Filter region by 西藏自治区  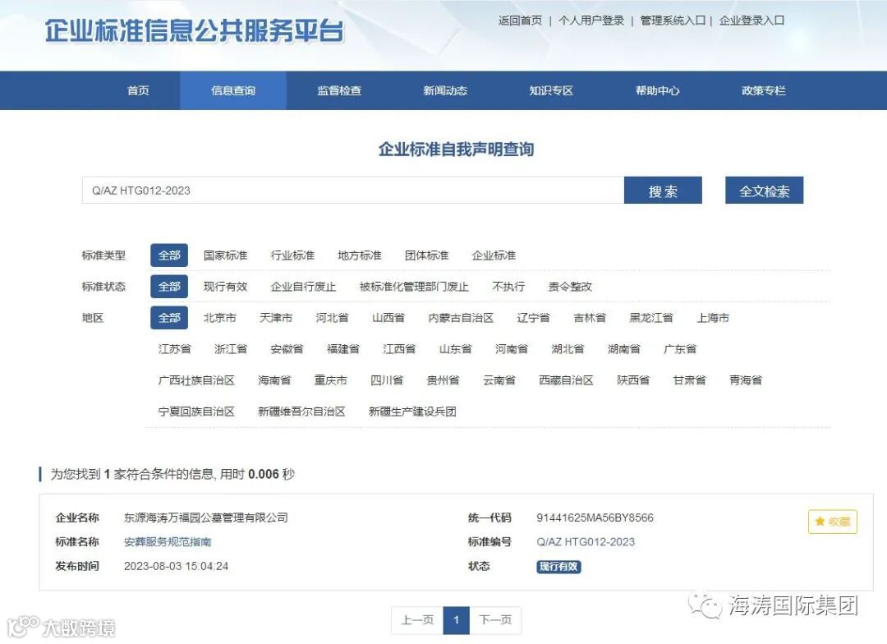point(566,380)
